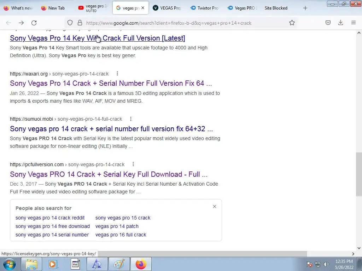Screen dimensions: 362x271
Task: Open pcfullversion.com Serial Key Full Download result
Action: [x=109, y=174]
